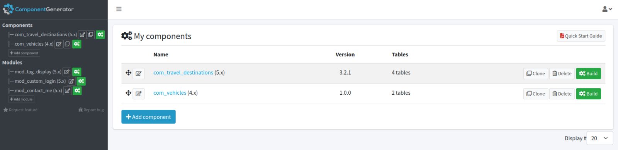The width and height of the screenshot is (618, 150).
Task: Click green build icon for mod_custom_login
Action: [81, 81]
